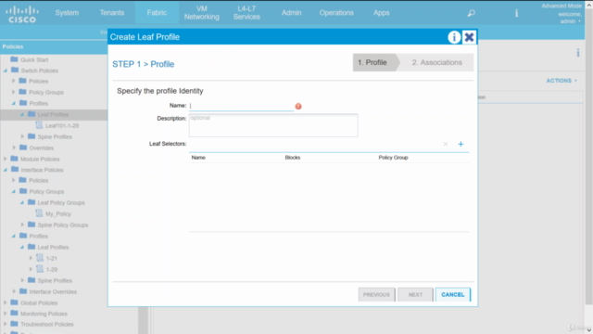Viewport: 593px width, 334px height.
Task: Click the Cisco logo
Action: [22, 15]
